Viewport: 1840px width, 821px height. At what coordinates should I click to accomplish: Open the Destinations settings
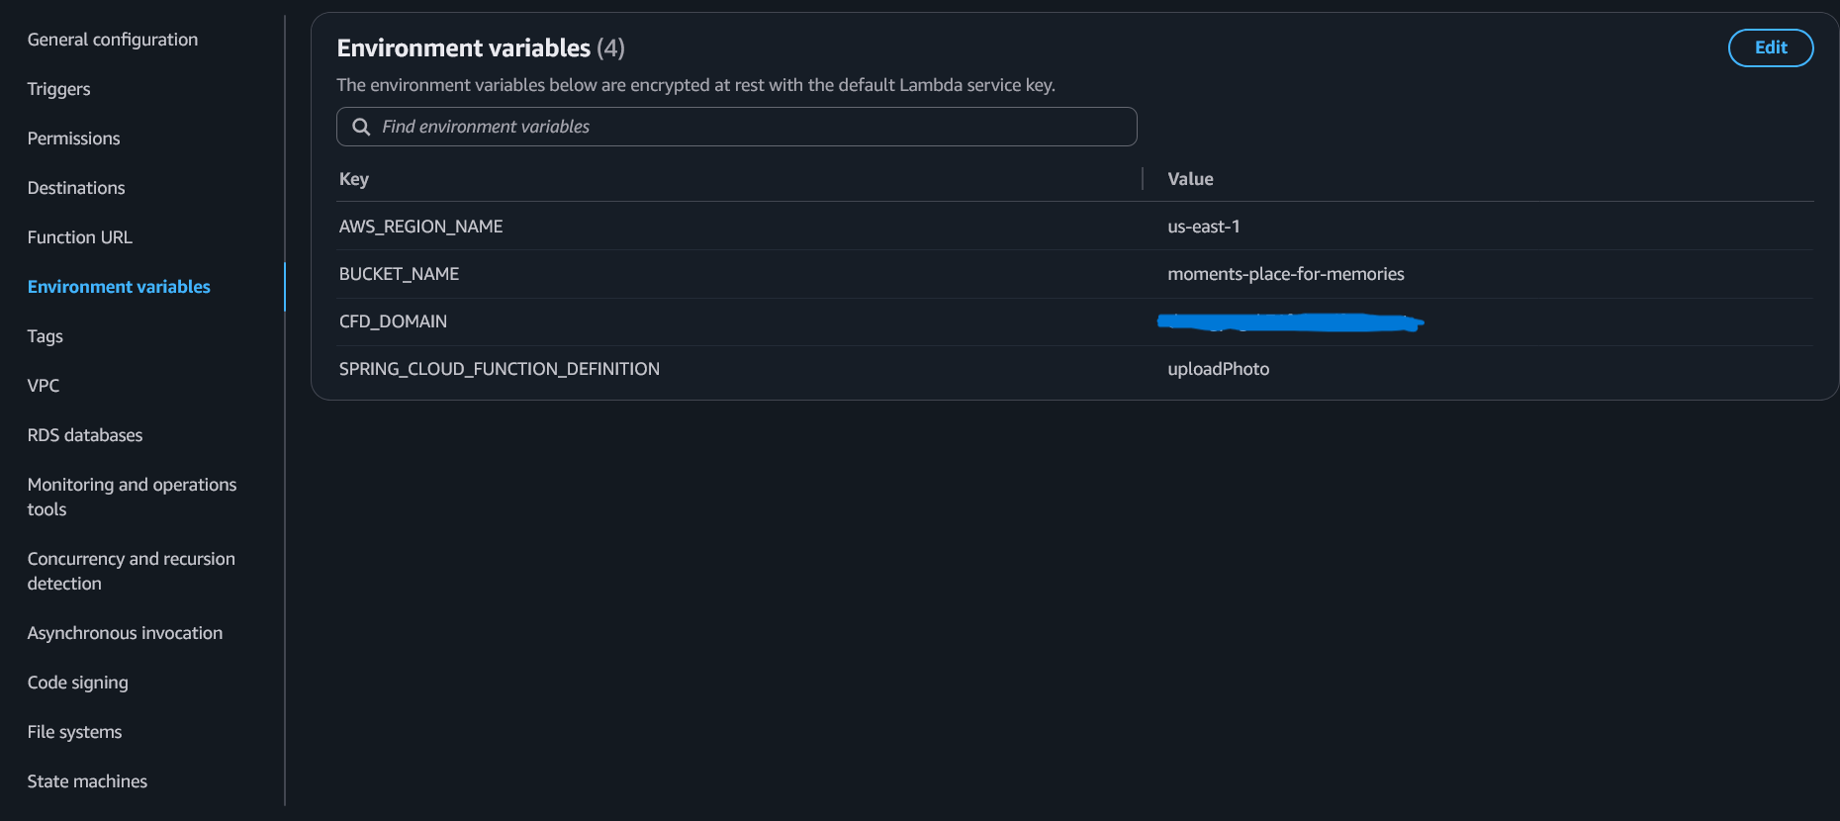coord(76,188)
